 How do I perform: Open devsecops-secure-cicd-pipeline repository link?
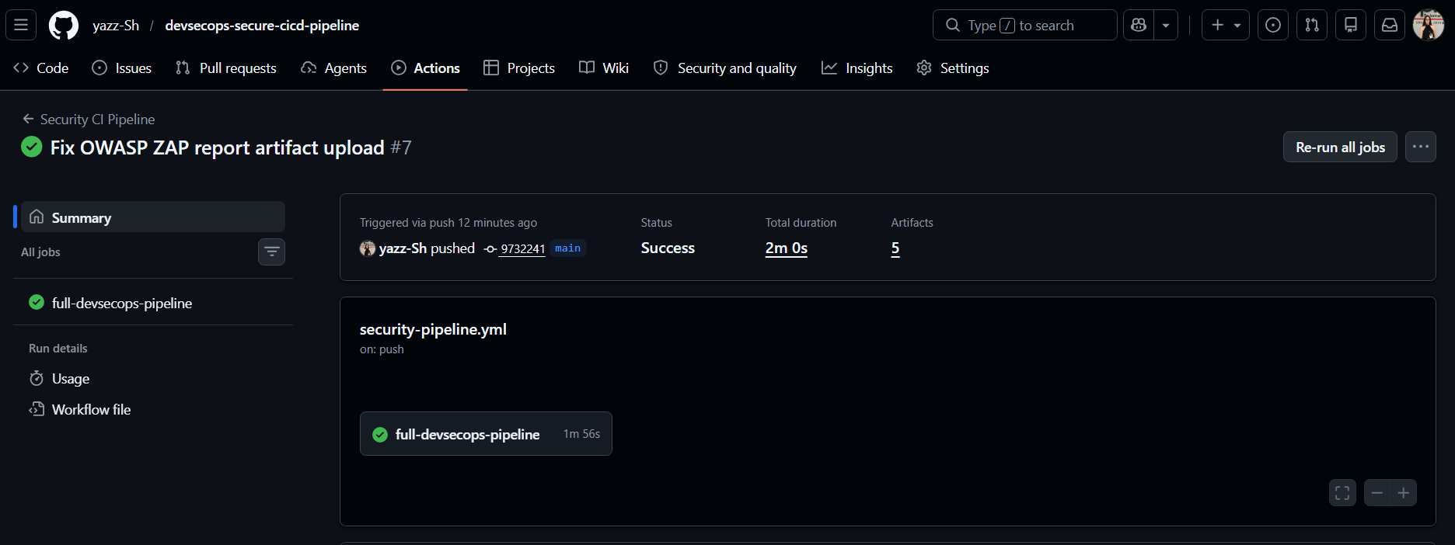pyautogui.click(x=262, y=25)
